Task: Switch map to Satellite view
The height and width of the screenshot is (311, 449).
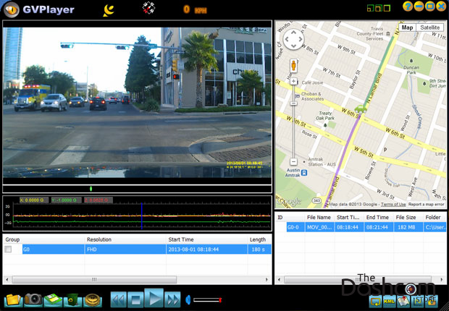Action: [x=430, y=27]
